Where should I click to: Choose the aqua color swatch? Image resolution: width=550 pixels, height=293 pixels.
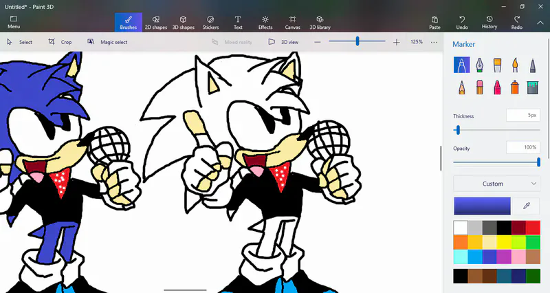coord(461,257)
